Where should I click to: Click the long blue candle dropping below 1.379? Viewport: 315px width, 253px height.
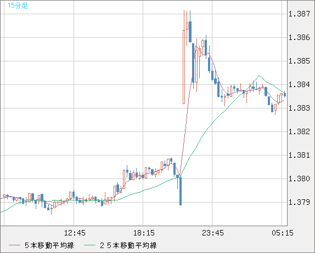coord(181,191)
